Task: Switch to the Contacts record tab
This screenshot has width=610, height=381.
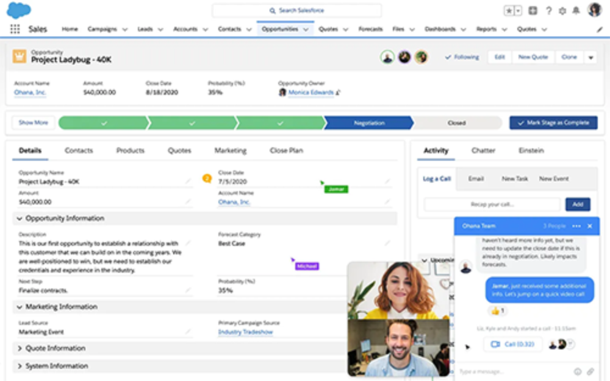Action: pyautogui.click(x=79, y=150)
